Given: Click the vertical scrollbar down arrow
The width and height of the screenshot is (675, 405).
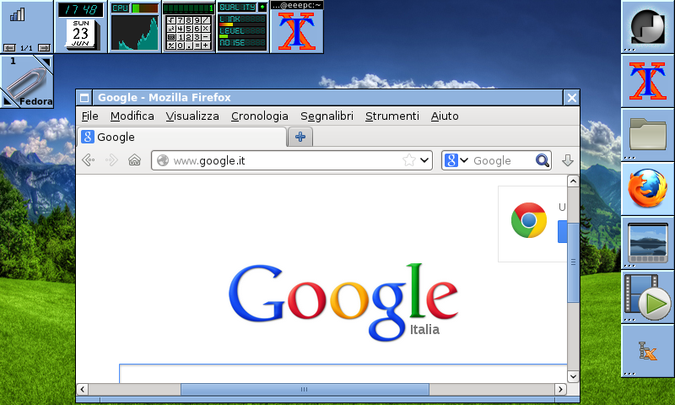Looking at the screenshot, I should click(573, 376).
